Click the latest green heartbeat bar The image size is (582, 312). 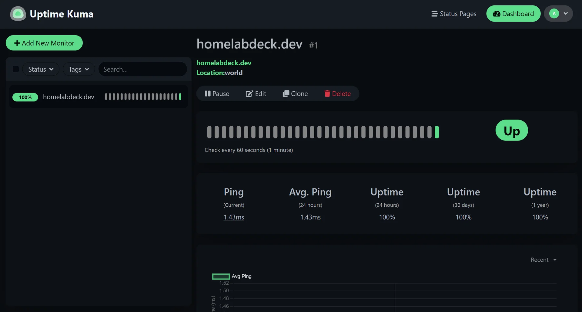437,132
